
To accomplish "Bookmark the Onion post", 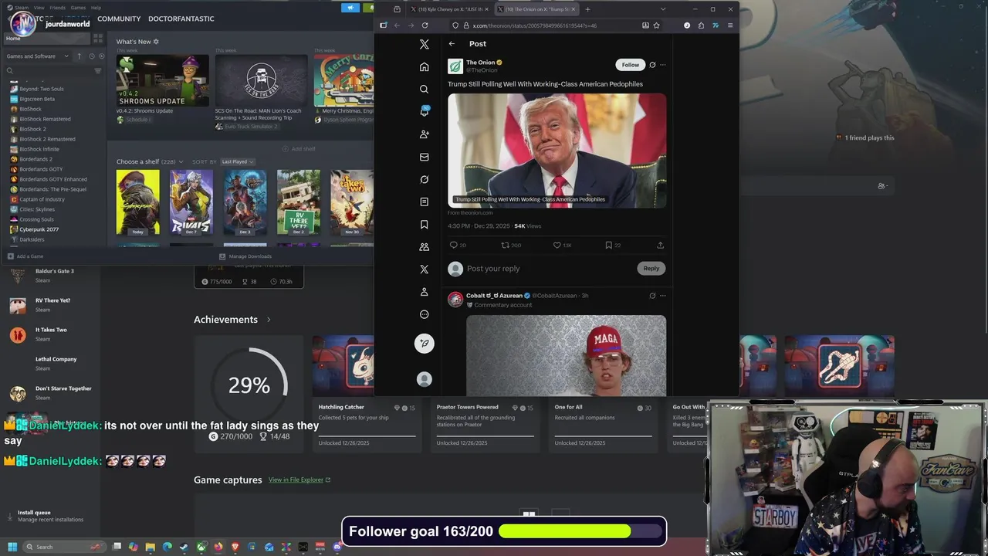I will [608, 245].
